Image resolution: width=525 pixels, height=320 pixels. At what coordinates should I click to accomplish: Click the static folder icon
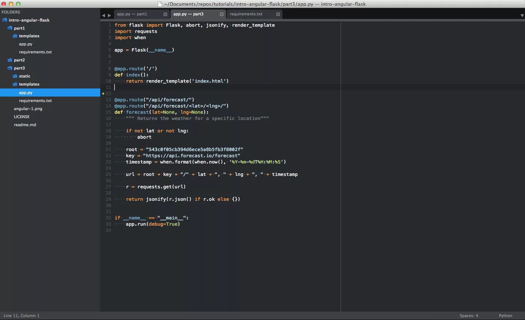tap(15, 76)
